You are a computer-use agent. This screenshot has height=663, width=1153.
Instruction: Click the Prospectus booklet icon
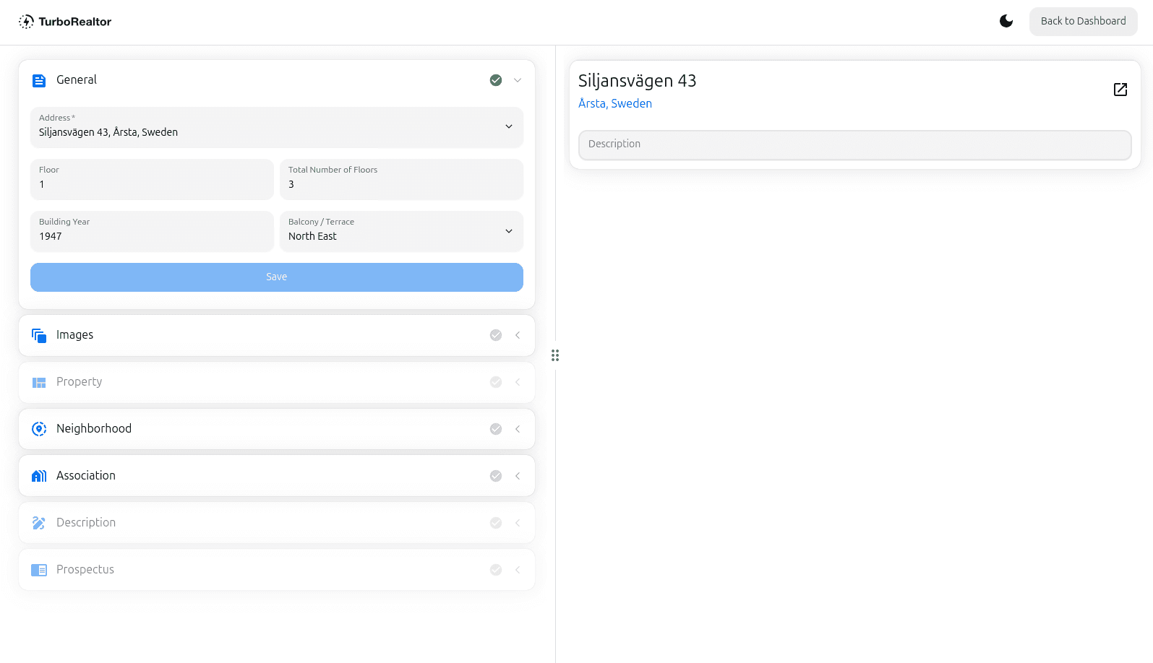(39, 570)
